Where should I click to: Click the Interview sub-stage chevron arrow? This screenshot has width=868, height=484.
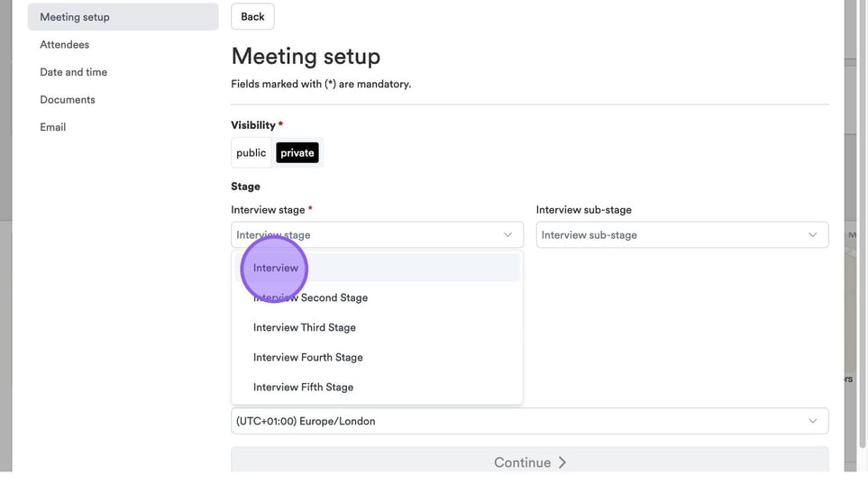812,235
